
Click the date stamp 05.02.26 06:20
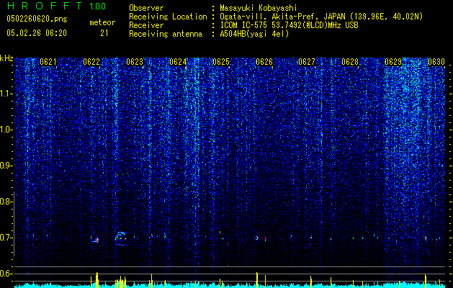37,33
